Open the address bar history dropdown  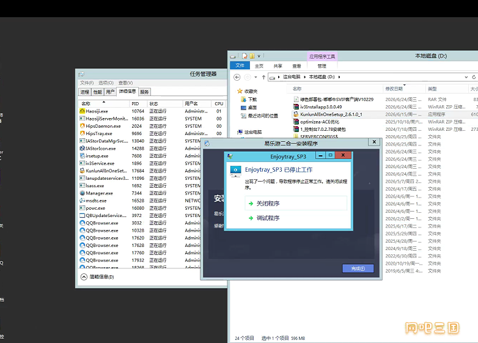coord(466,77)
